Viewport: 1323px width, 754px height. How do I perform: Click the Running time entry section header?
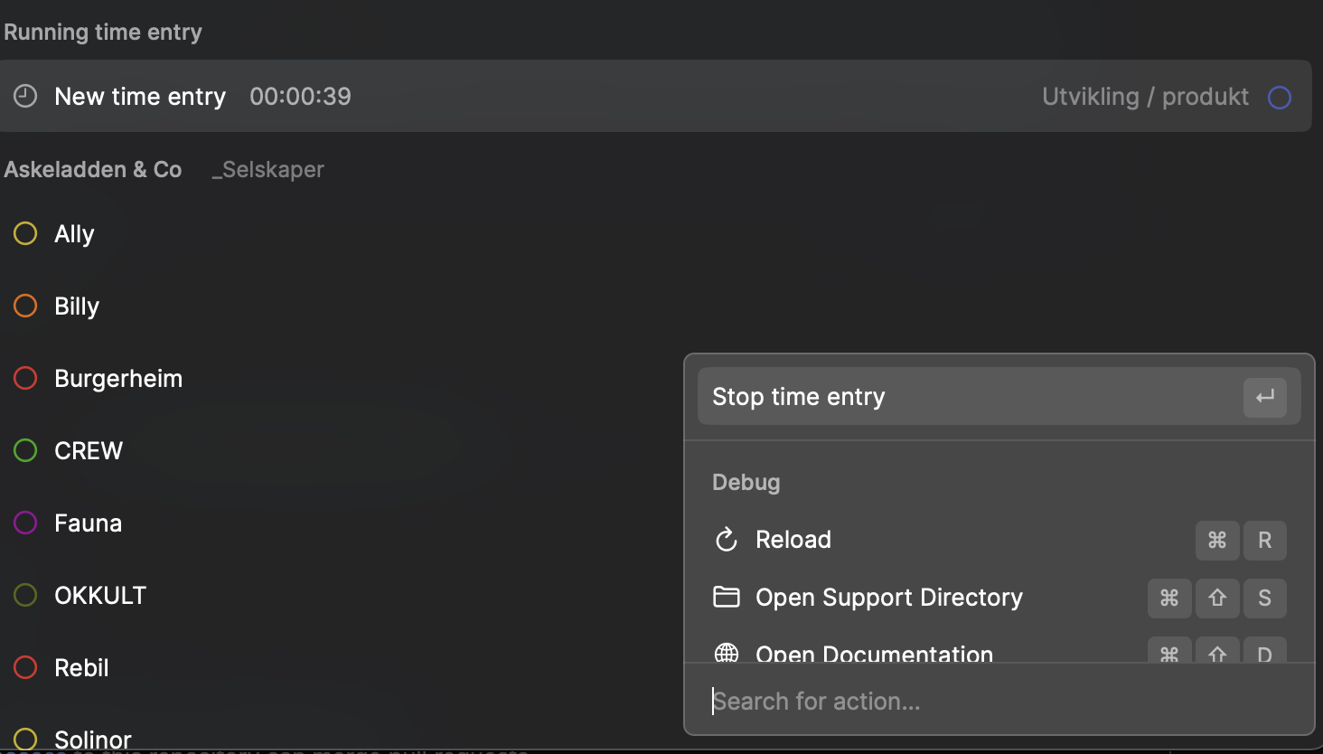(x=103, y=33)
